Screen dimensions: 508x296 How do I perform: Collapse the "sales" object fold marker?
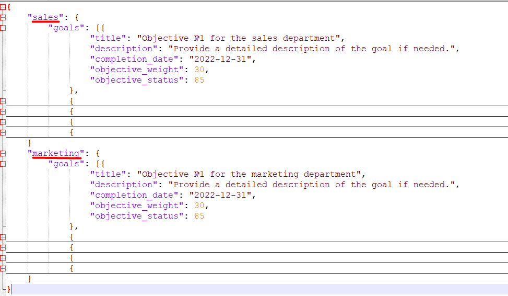(x=3, y=18)
